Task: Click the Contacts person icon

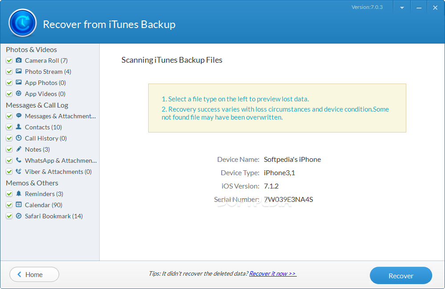Action: pyautogui.click(x=19, y=127)
